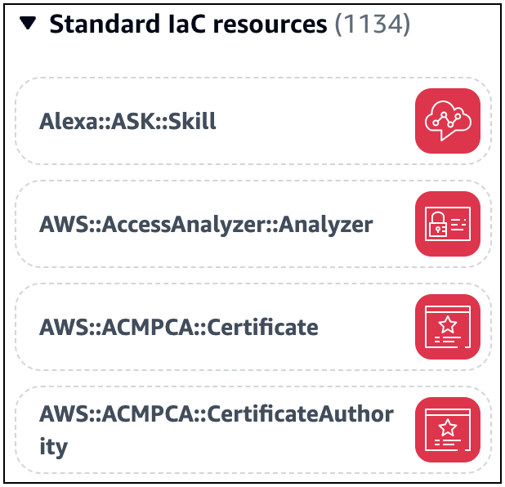
Task: Click the (1134) resource count
Action: click(x=373, y=24)
